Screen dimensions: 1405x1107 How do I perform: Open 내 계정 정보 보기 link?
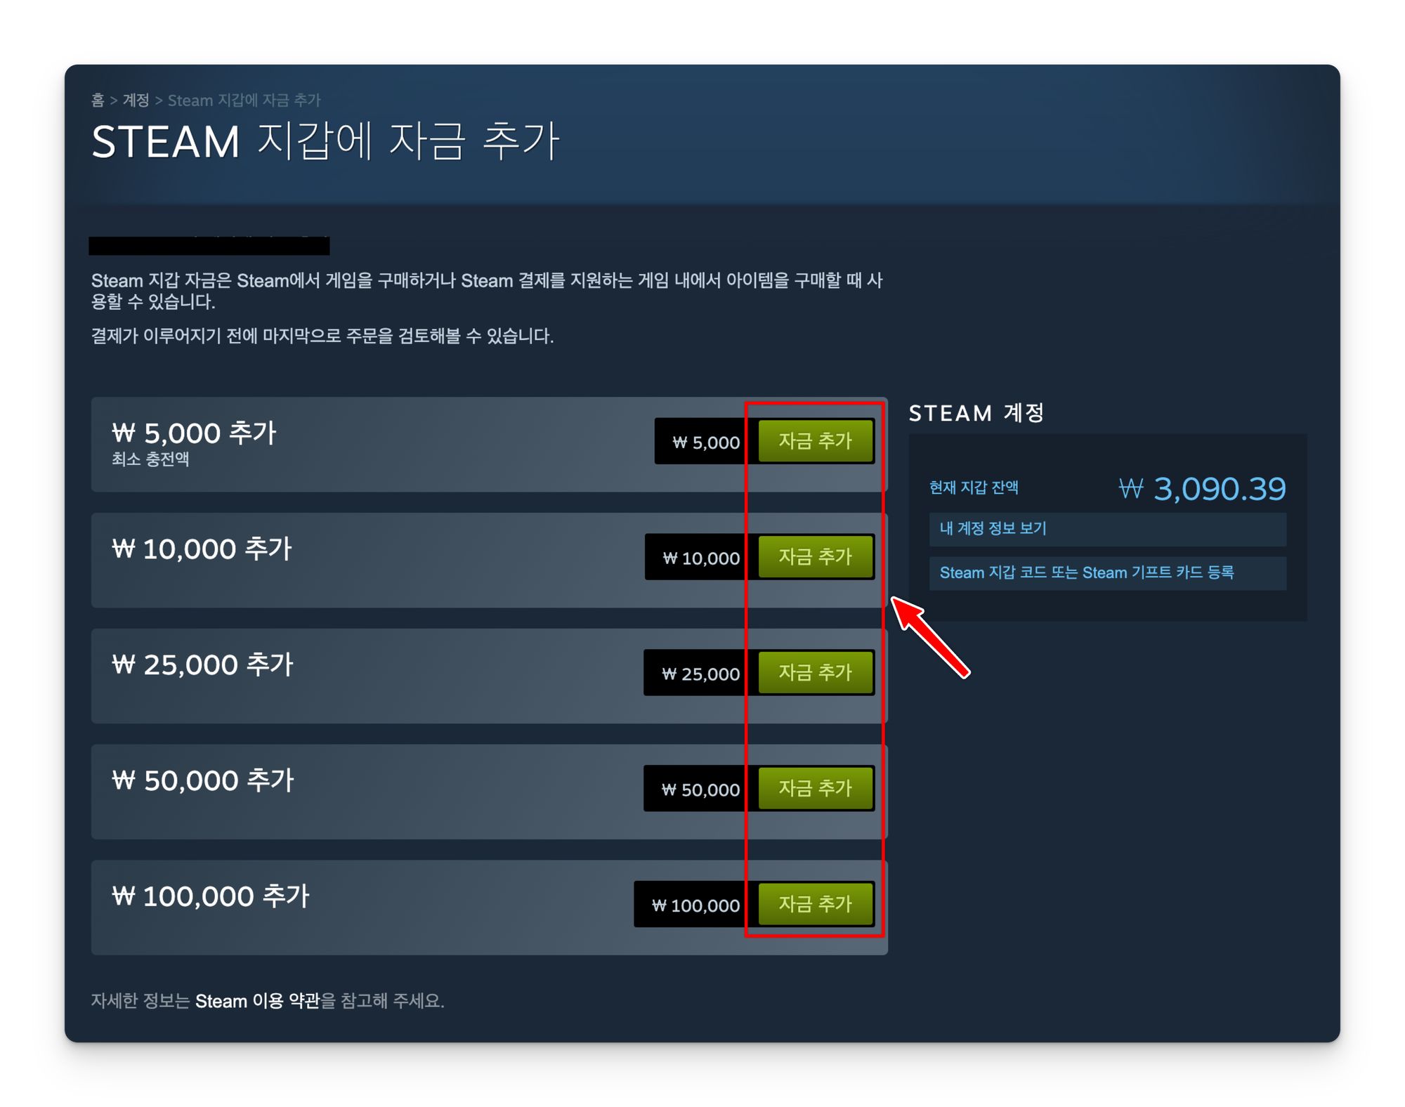1107,528
